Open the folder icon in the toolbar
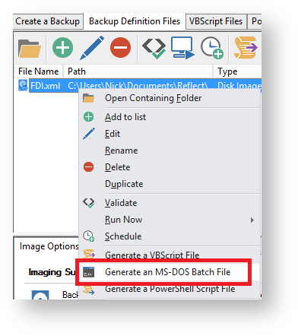Image resolution: width=298 pixels, height=336 pixels. [30, 48]
